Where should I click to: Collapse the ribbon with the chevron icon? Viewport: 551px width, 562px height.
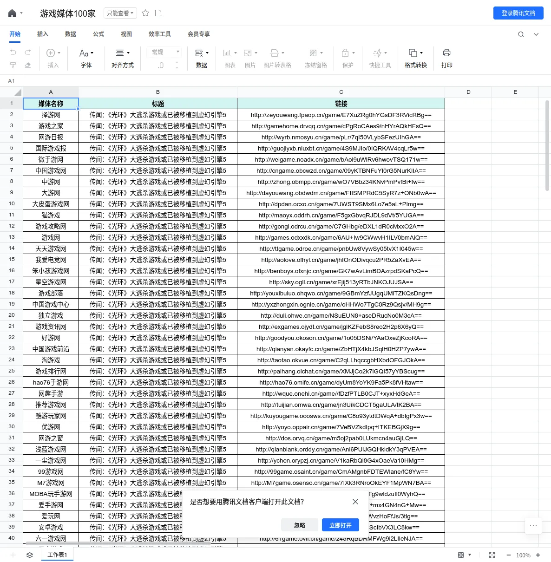536,34
